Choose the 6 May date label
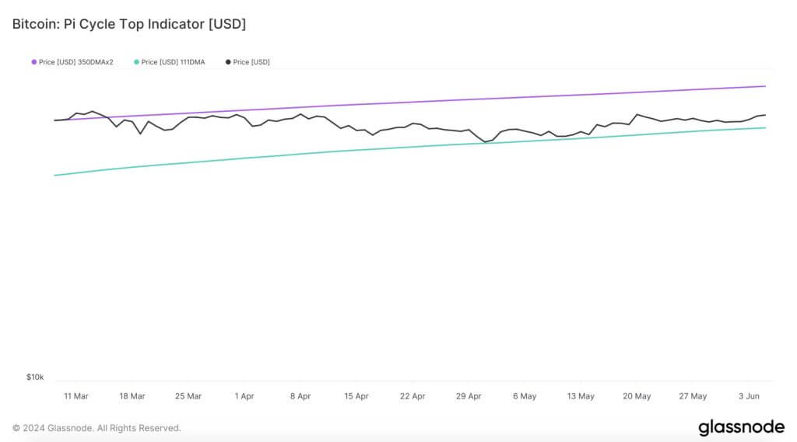This screenshot has height=442, width=797. [x=525, y=396]
